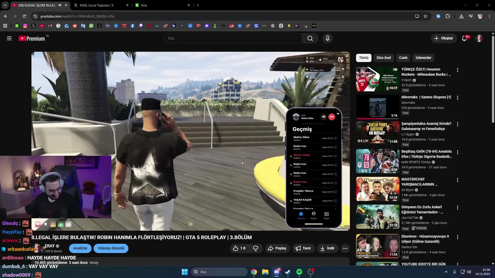Open the notifications bell
Screen dimensions: 495x278
(x=465, y=38)
